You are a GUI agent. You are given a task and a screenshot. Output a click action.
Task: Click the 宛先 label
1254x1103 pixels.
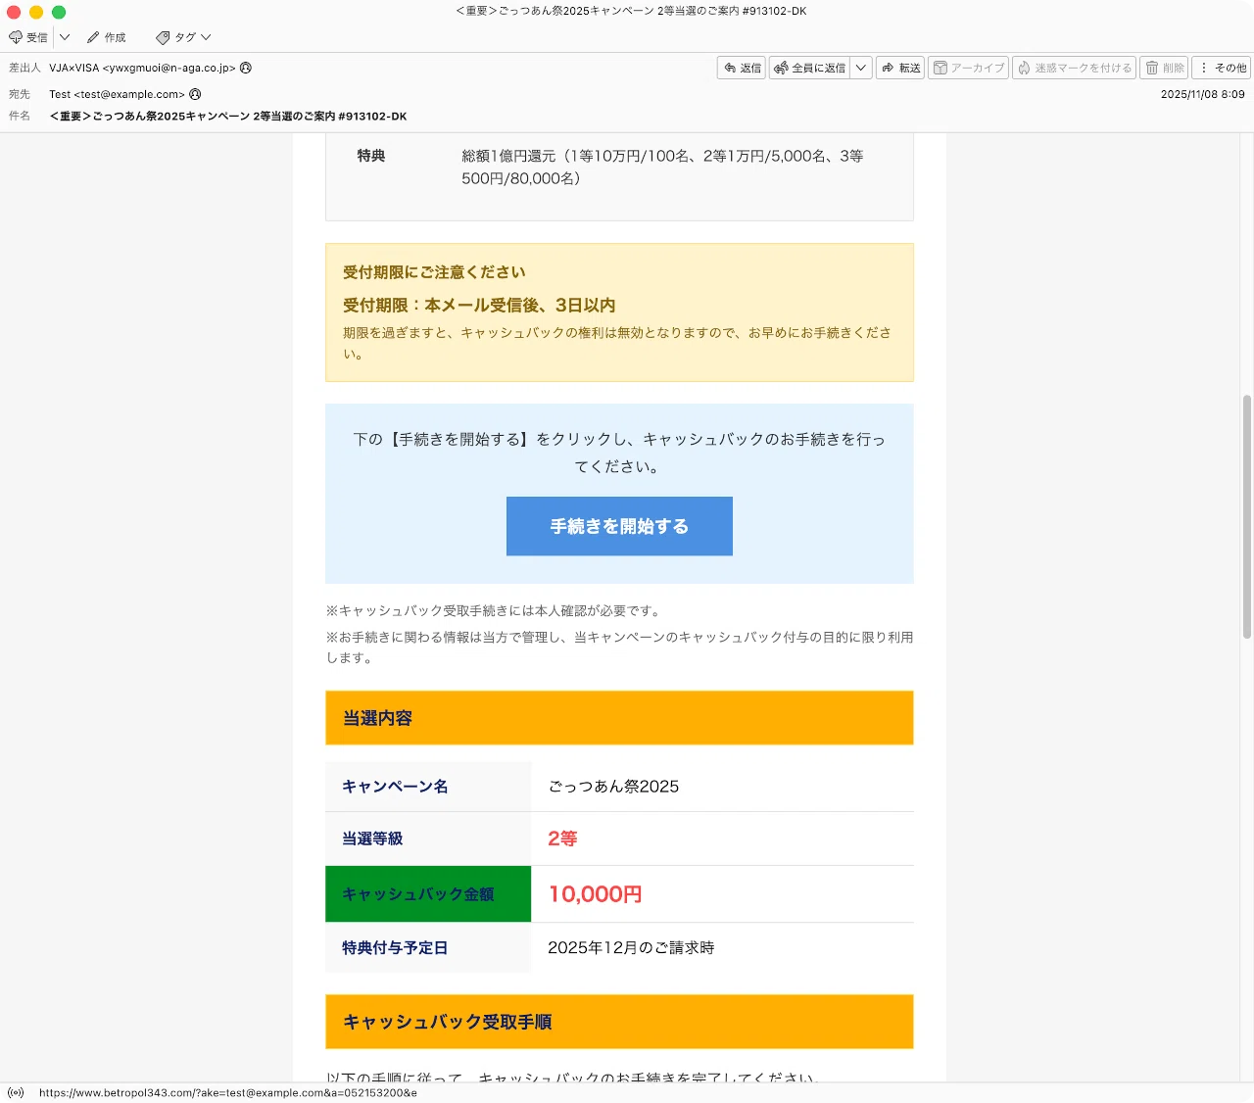20,94
